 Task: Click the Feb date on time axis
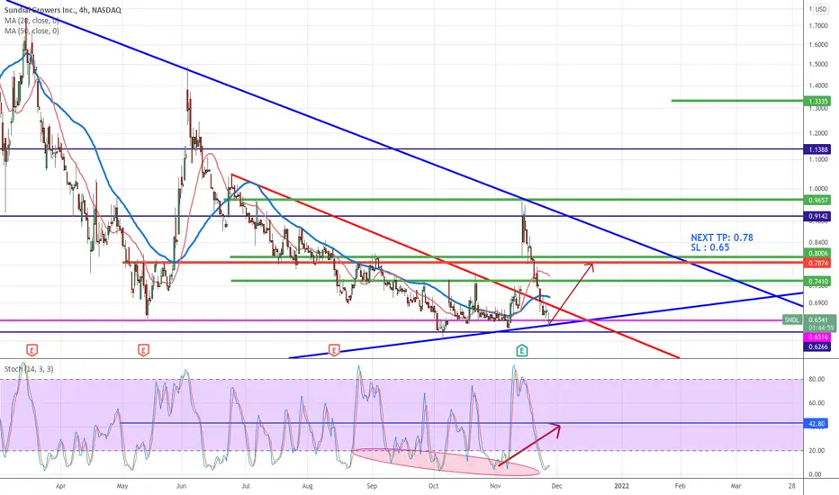click(680, 486)
